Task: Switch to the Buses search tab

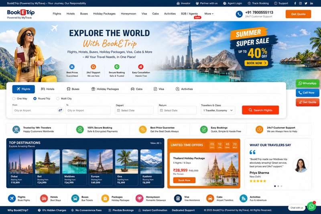Action: coord(73,89)
